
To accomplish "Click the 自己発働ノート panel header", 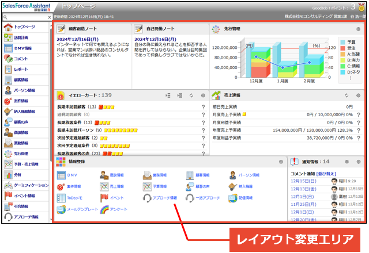I will coord(171,29).
